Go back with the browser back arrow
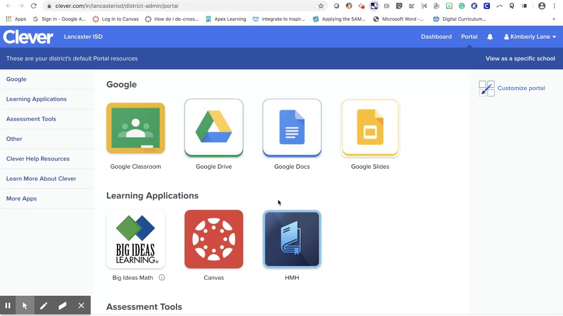563x316 pixels. 8,6
